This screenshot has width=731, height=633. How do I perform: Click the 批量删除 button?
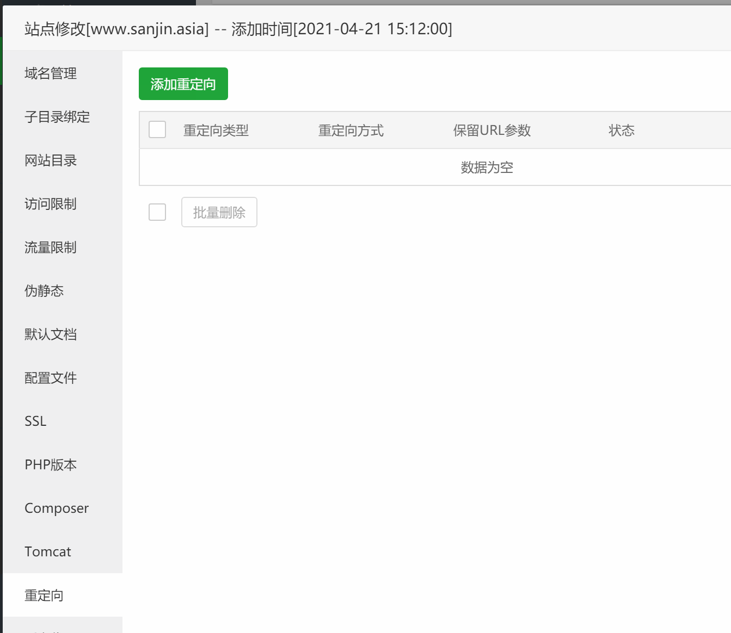[219, 212]
